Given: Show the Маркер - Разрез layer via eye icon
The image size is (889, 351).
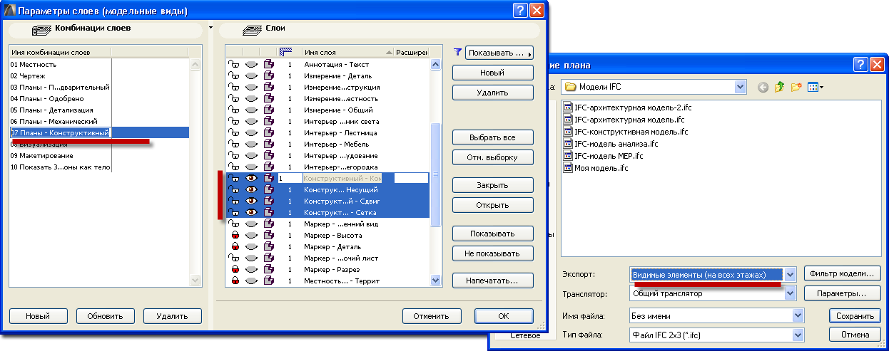Looking at the screenshot, I should point(251,269).
